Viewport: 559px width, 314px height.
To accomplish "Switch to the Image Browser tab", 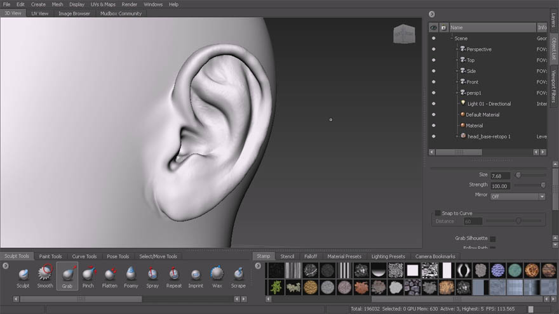I will coord(74,13).
